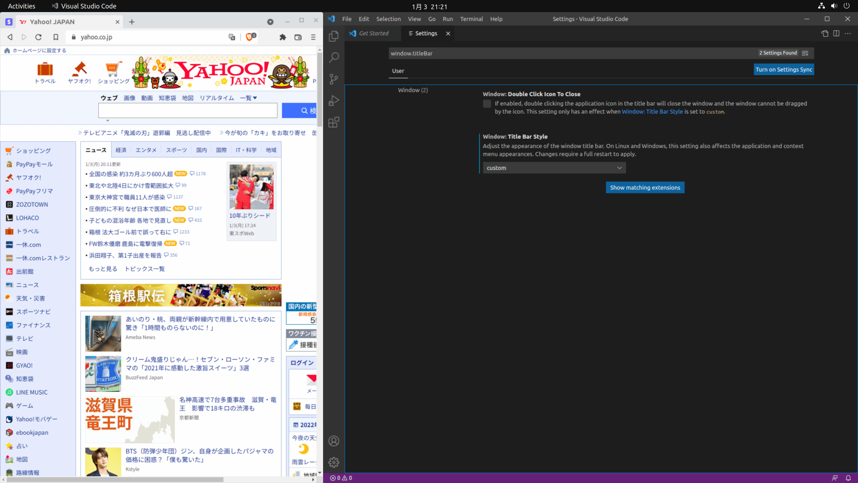This screenshot has width=858, height=483.
Task: Open the Run and Debug view
Action: [x=333, y=101]
